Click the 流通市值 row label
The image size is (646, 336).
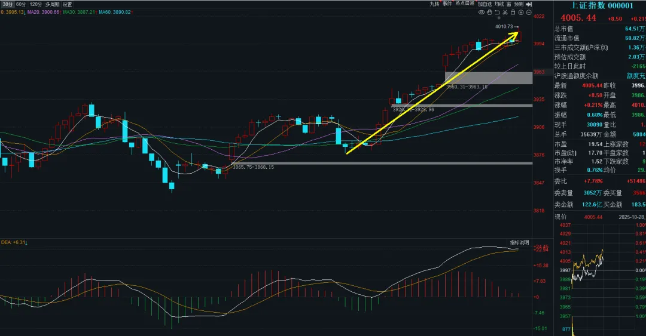click(566, 38)
